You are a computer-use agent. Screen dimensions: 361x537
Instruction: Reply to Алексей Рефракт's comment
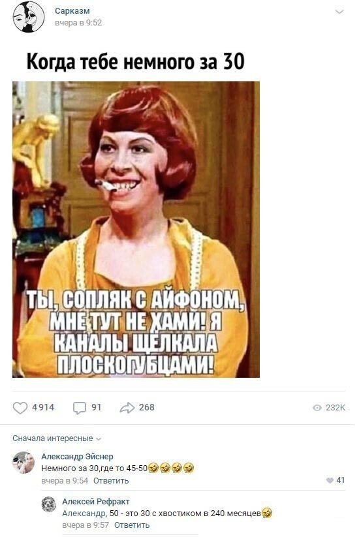[132, 525]
